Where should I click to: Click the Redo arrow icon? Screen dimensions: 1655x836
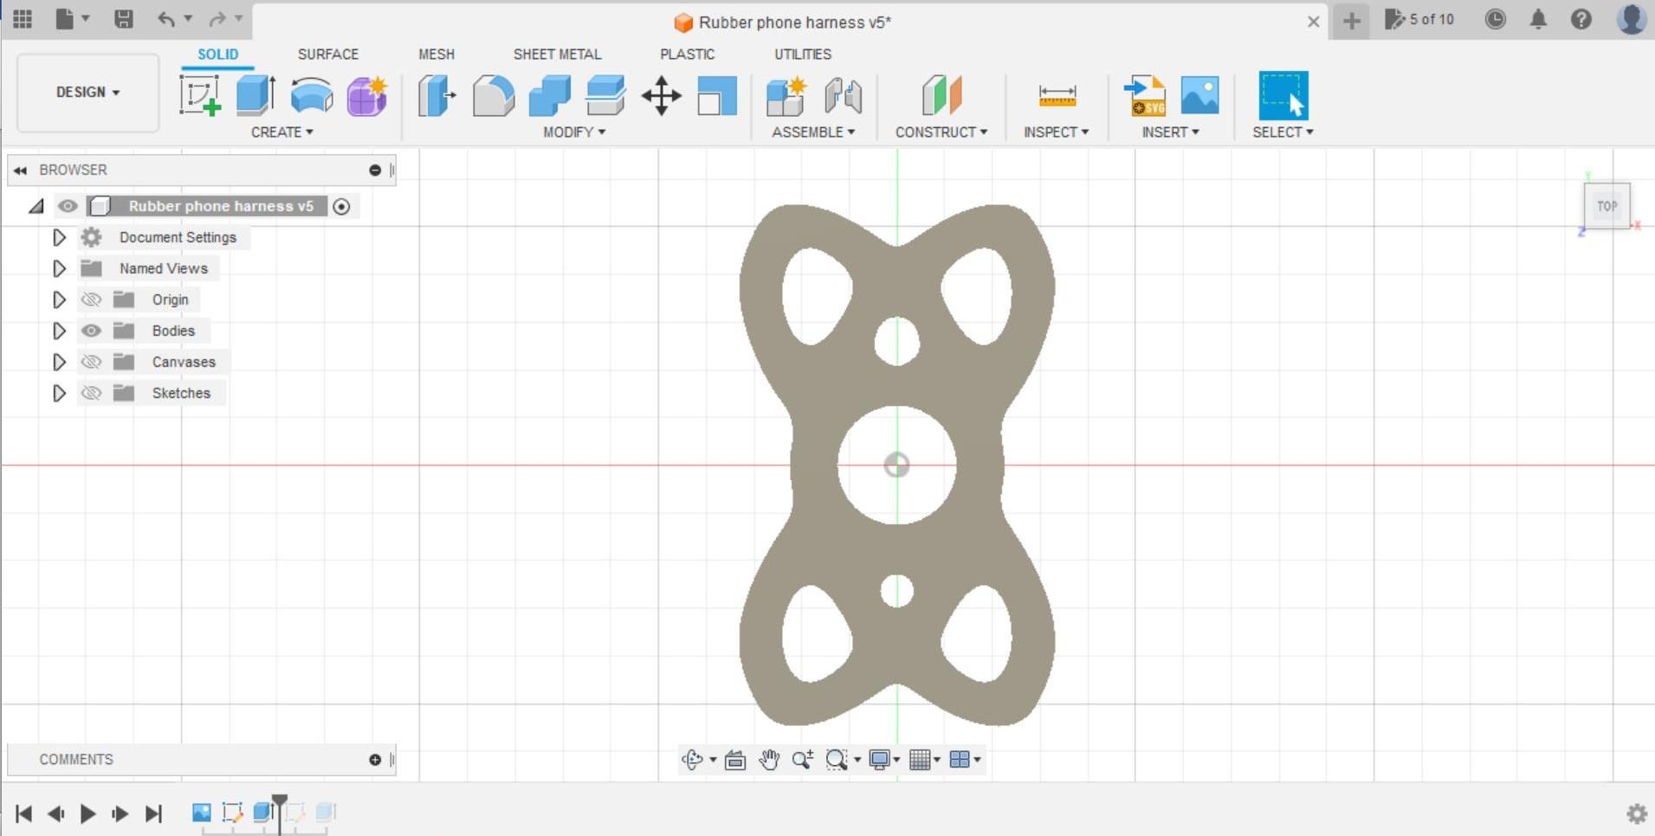tap(217, 19)
